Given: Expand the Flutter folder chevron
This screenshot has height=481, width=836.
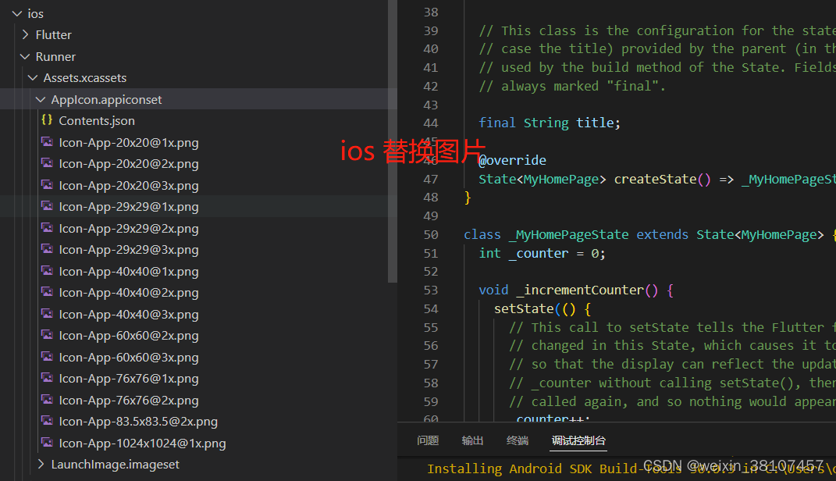Looking at the screenshot, I should tap(25, 34).
